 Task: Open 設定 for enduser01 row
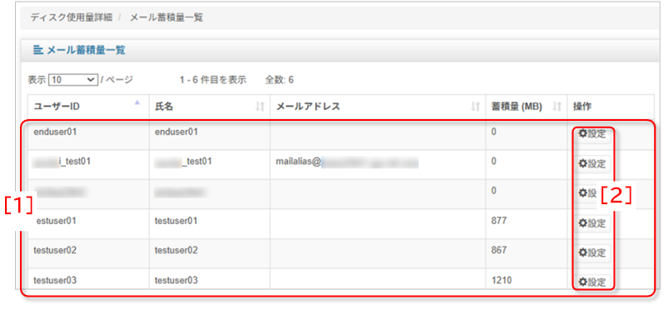[592, 134]
